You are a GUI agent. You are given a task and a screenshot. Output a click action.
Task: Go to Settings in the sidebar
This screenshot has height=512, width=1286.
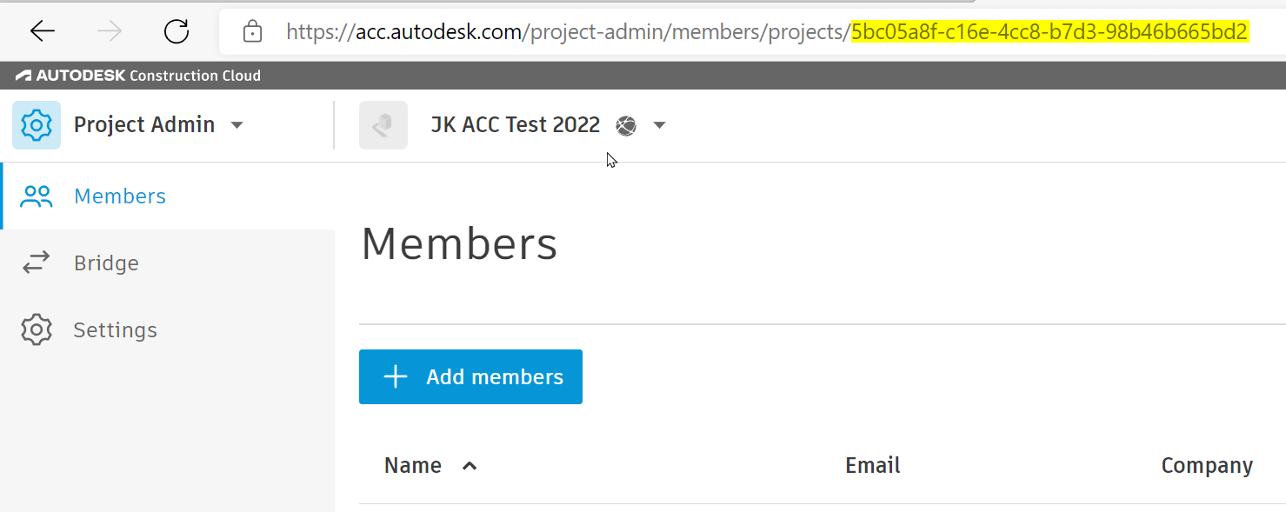[x=115, y=330]
